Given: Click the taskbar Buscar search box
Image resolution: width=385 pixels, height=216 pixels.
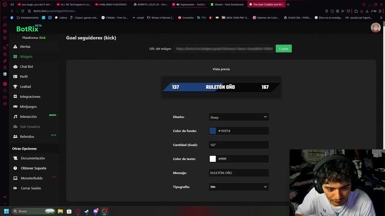Looking at the screenshot, I should click(x=34, y=211).
